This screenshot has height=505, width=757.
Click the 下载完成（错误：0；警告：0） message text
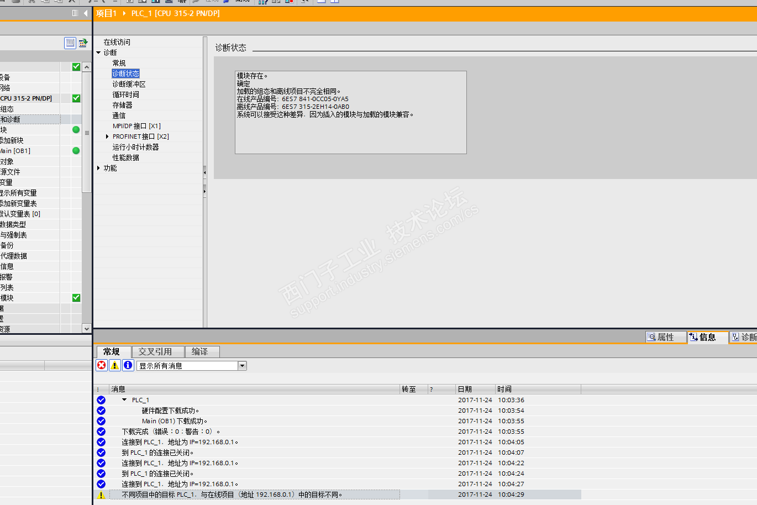[171, 432]
